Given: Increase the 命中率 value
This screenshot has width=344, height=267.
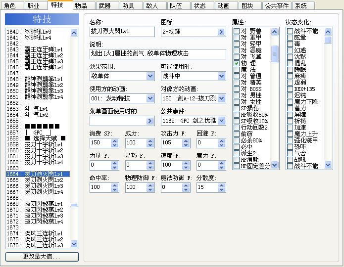Looking at the screenshot, I should pyautogui.click(x=114, y=185).
